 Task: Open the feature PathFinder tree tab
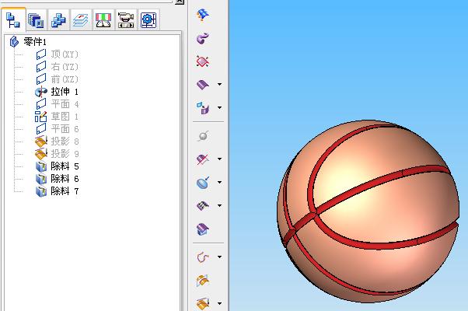13,20
